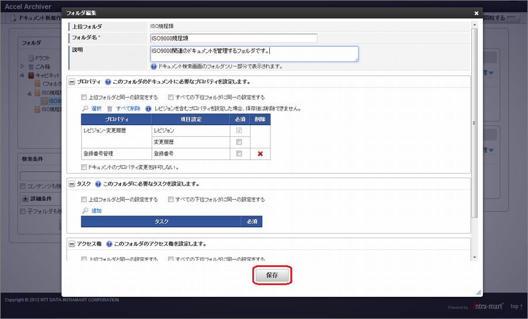Expand 詳細条件 in background search panel
This screenshot has height=319, width=528.
[x=25, y=199]
